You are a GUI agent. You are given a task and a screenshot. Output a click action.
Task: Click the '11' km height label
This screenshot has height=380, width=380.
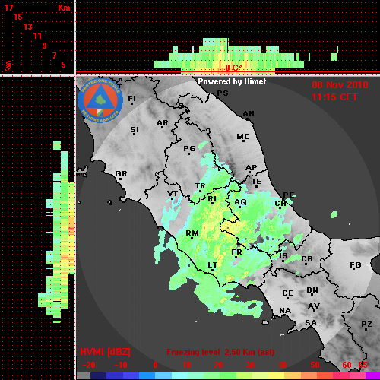coord(37,36)
